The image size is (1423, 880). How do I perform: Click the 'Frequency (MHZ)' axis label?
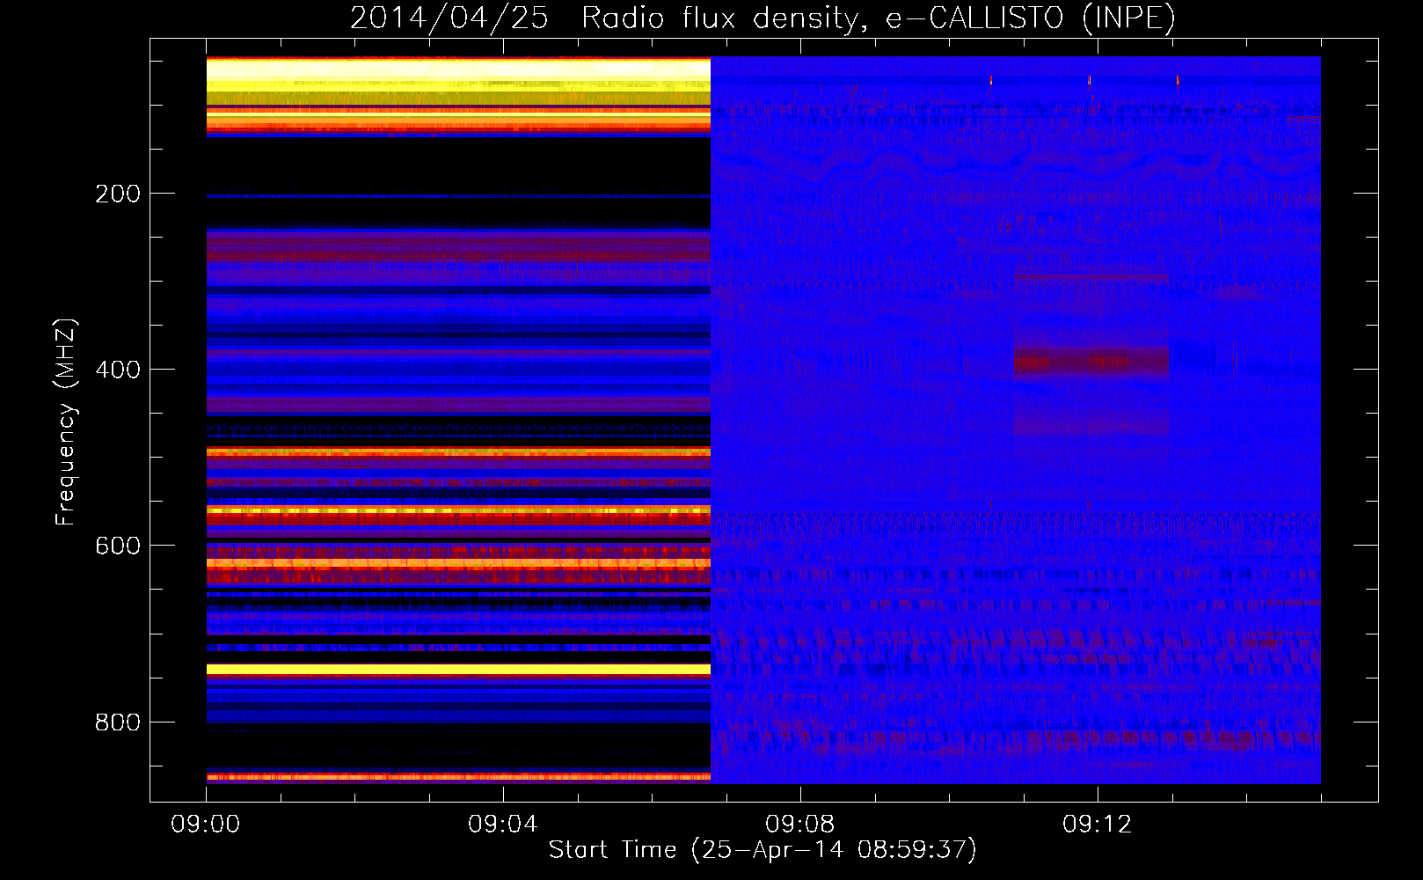pos(66,422)
